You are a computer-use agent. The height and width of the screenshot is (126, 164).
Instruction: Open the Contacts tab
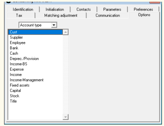pyautogui.click(x=83, y=9)
